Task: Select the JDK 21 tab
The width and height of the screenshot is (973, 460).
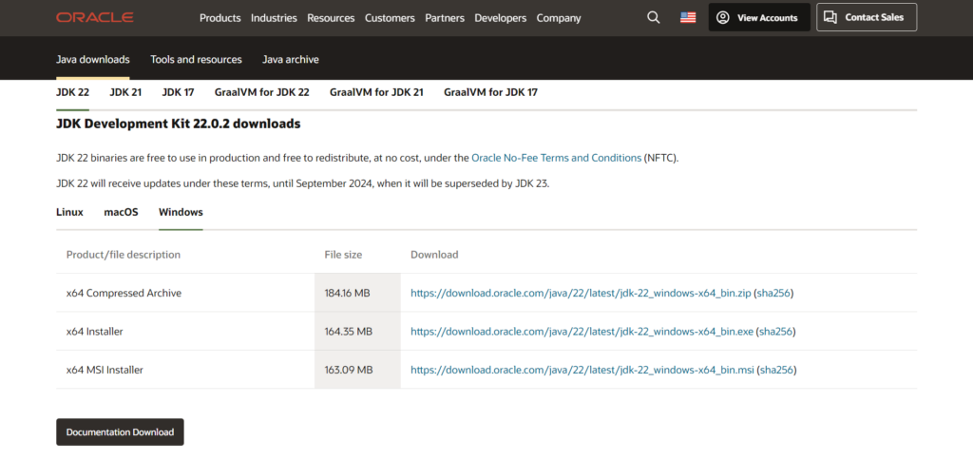Action: [125, 92]
